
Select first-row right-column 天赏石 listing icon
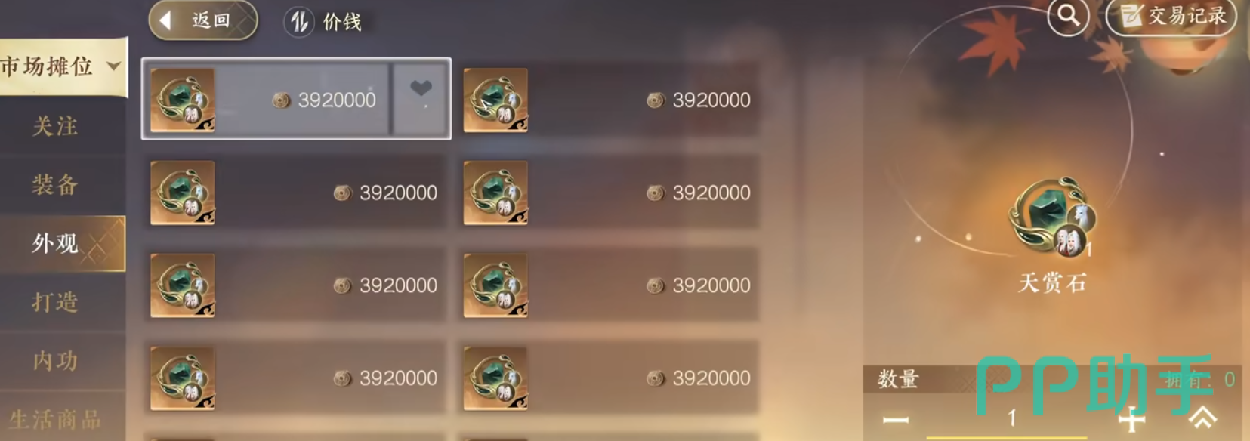[495, 100]
